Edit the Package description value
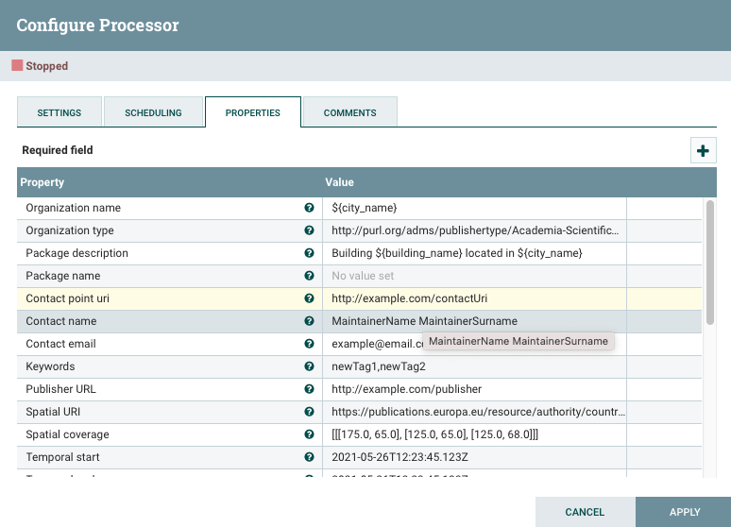This screenshot has height=527, width=731. tap(474, 253)
